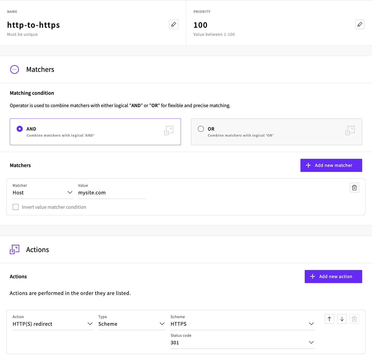The width and height of the screenshot is (372, 364).
Task: Click the Matchers section ellipsis icon
Action: (15, 69)
